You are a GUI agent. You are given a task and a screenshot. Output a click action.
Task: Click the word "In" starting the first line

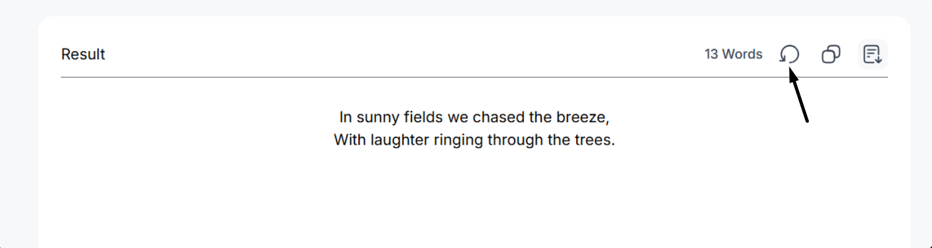[x=345, y=118]
